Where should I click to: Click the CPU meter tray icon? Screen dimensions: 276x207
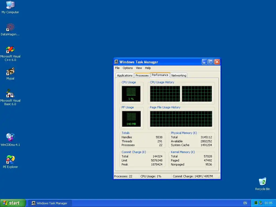256,203
